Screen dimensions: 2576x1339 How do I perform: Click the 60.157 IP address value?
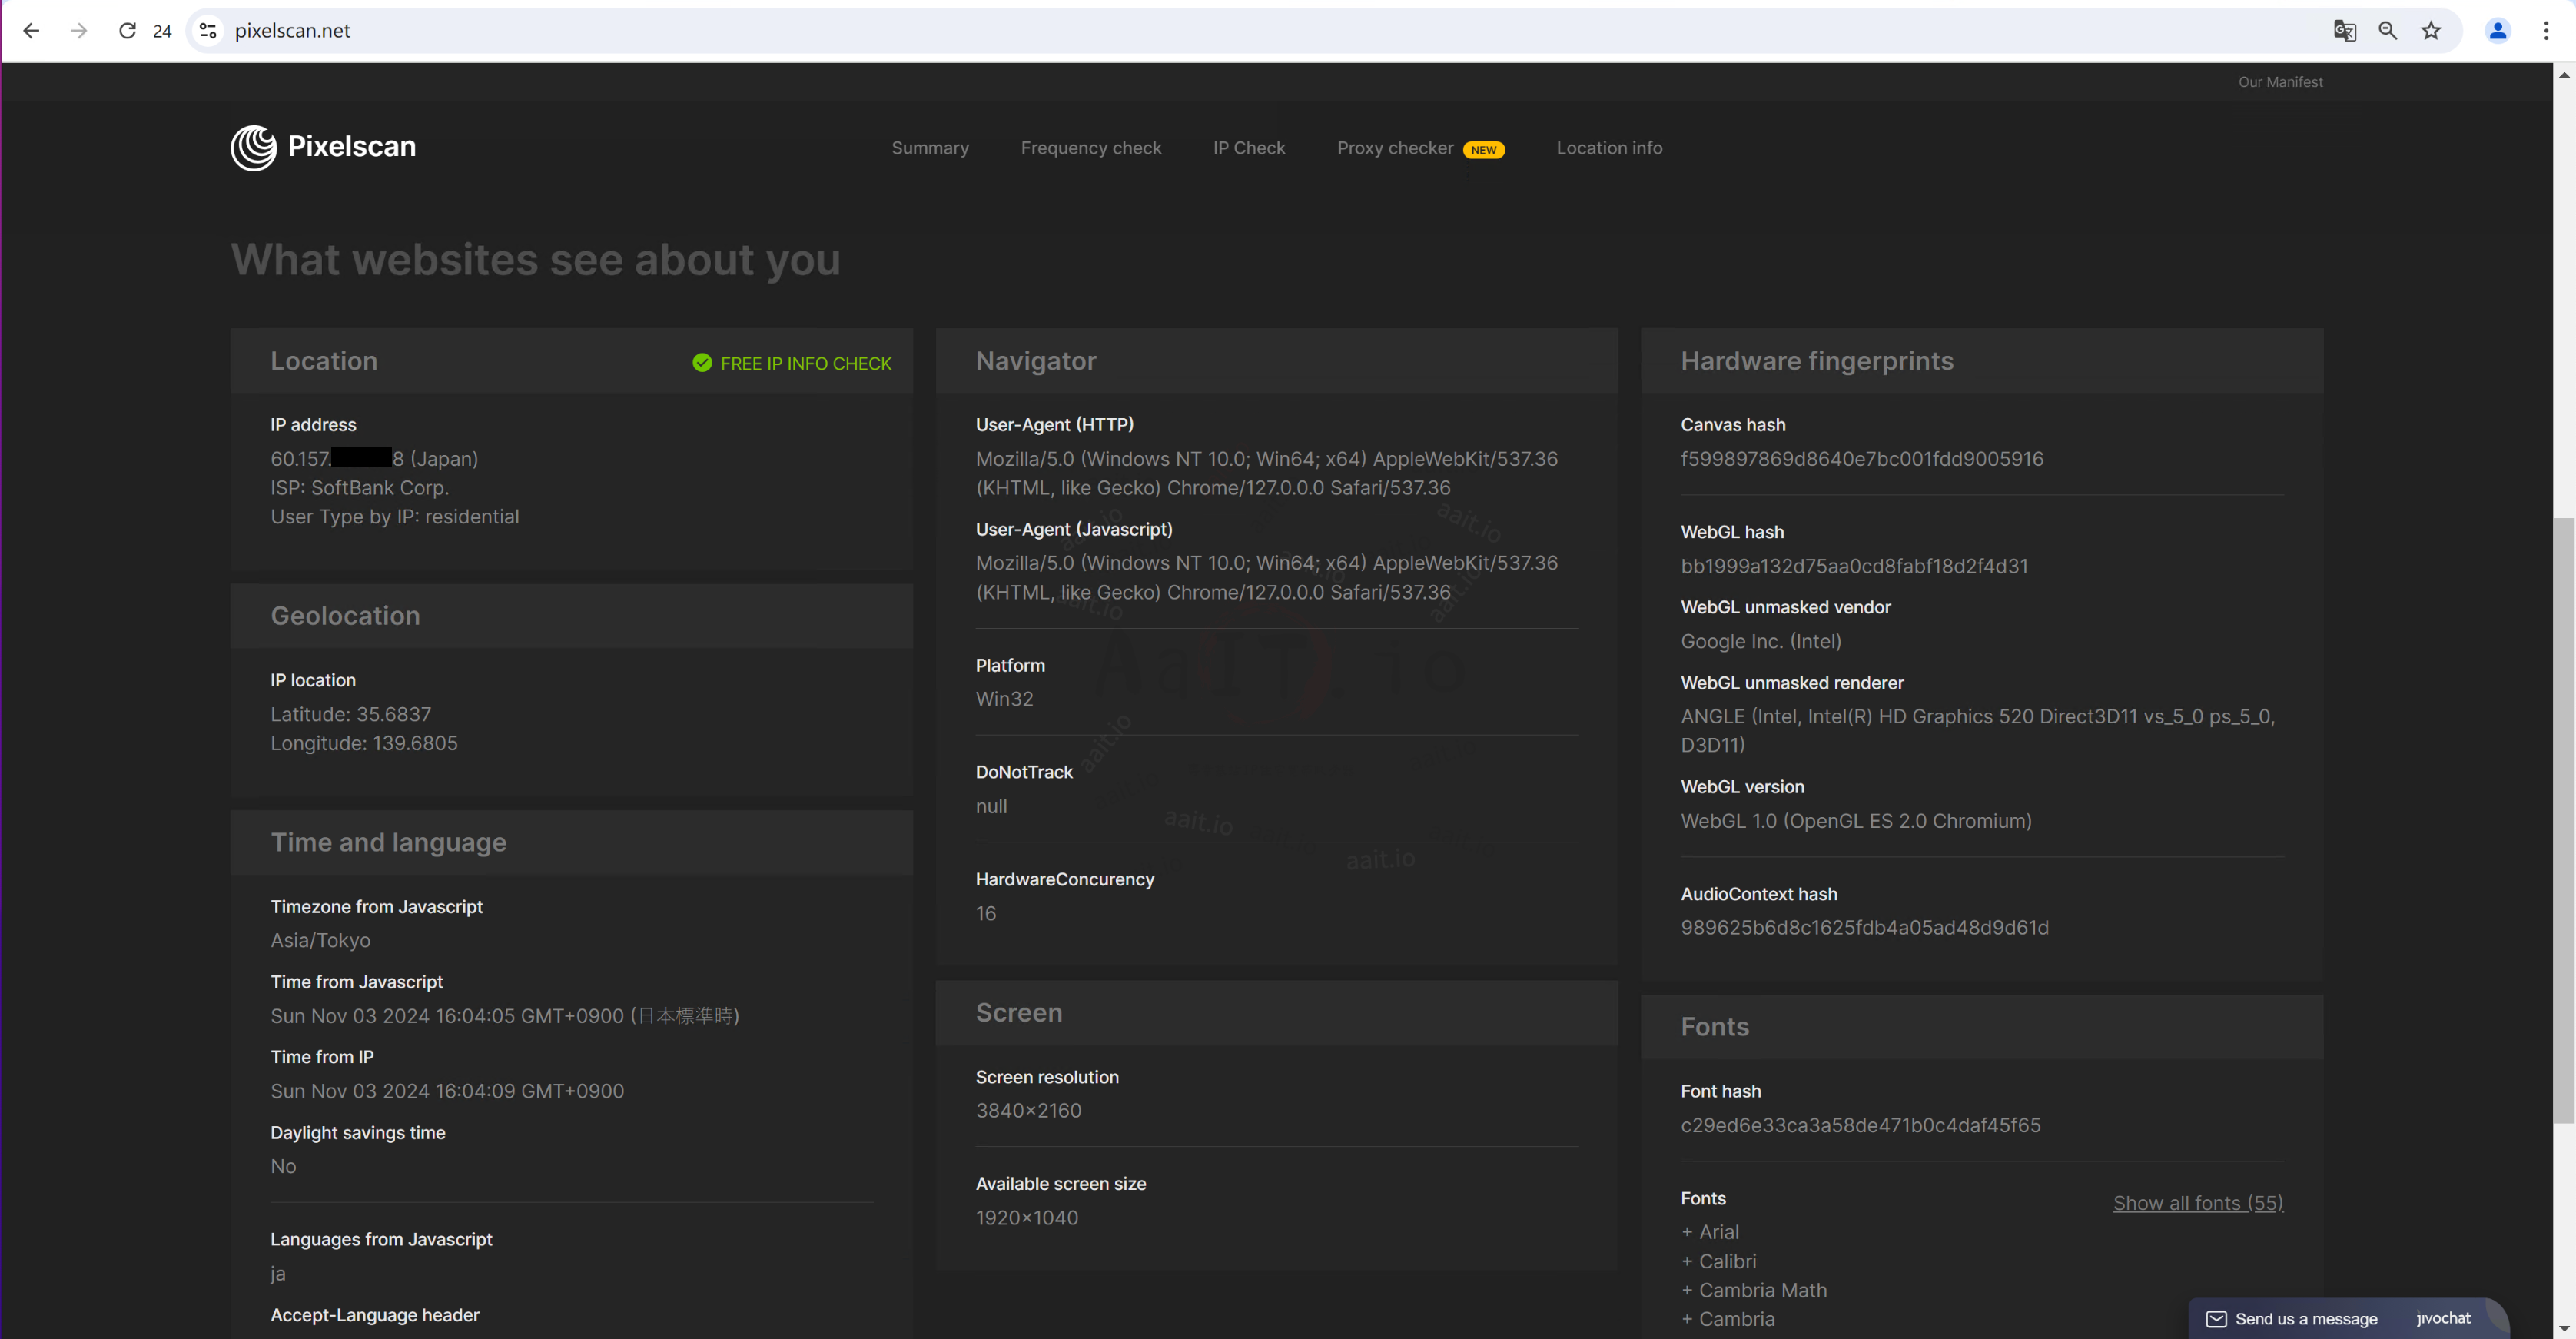(374, 459)
